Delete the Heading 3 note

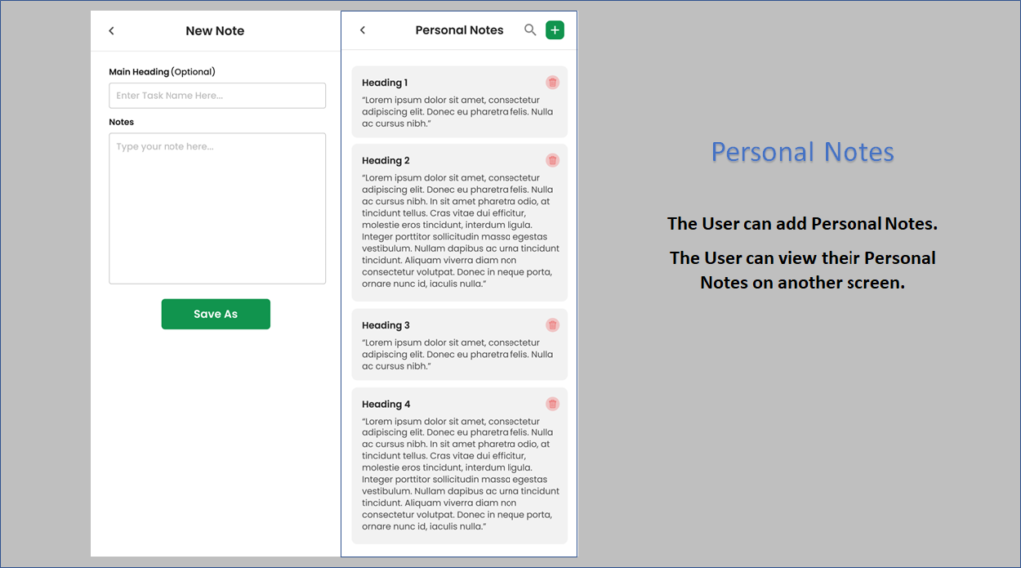click(x=552, y=325)
